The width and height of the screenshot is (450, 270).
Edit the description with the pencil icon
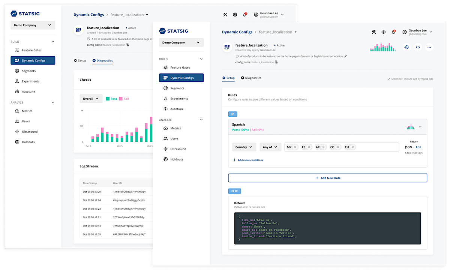point(346,56)
